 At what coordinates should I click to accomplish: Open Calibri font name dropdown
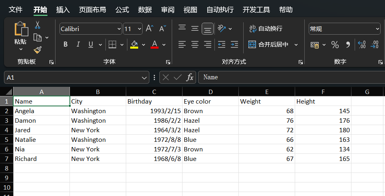[119, 29]
